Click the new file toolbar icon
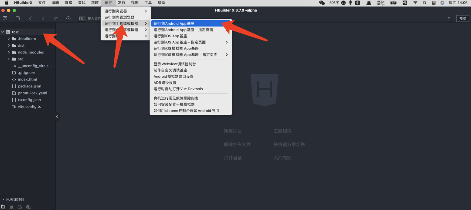 tap(5, 18)
